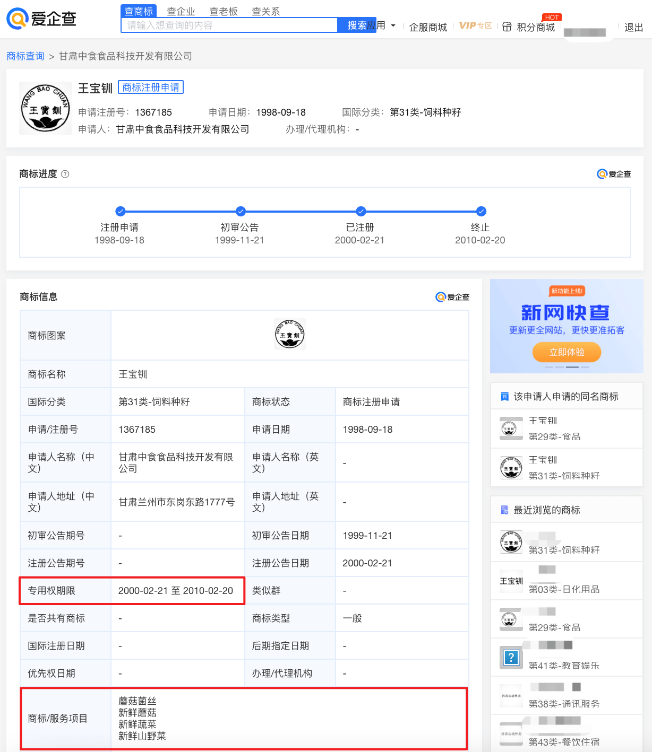The image size is (652, 752).
Task: Click the 商标注册申请 status tag
Action: click(x=151, y=87)
